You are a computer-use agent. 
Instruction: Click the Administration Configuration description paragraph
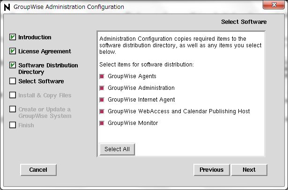click(180, 45)
